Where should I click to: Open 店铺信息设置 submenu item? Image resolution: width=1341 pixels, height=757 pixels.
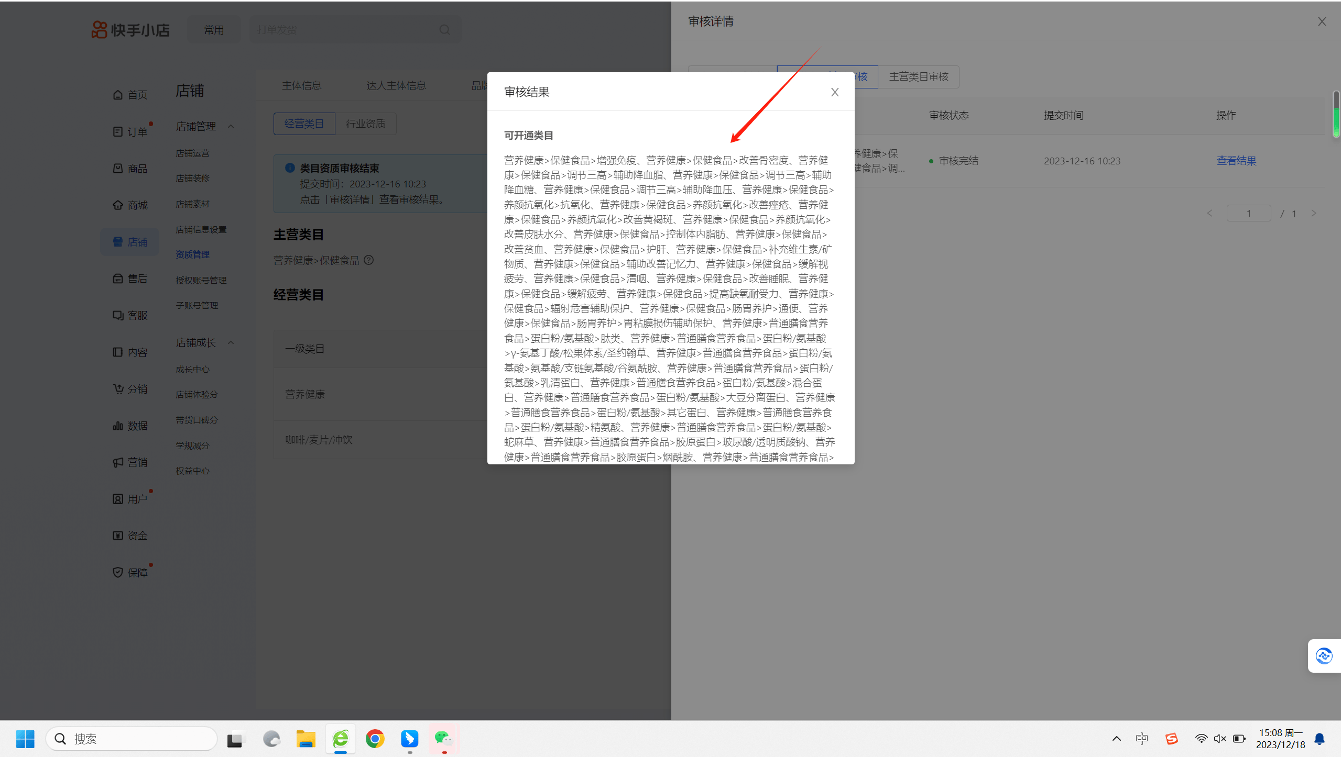tap(201, 229)
